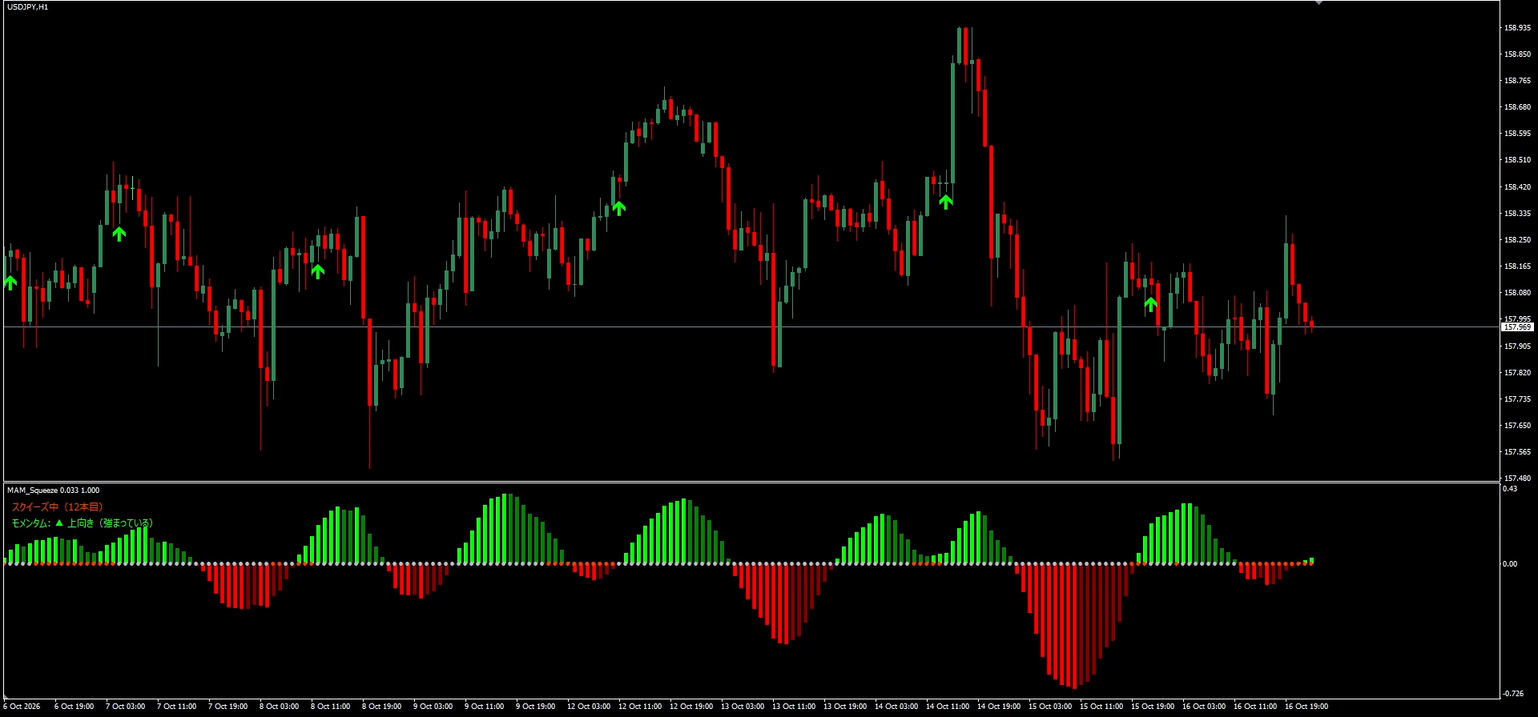Viewport: 1538px width, 717px height.
Task: Click the 158.935 price scale label
Action: point(1517,28)
